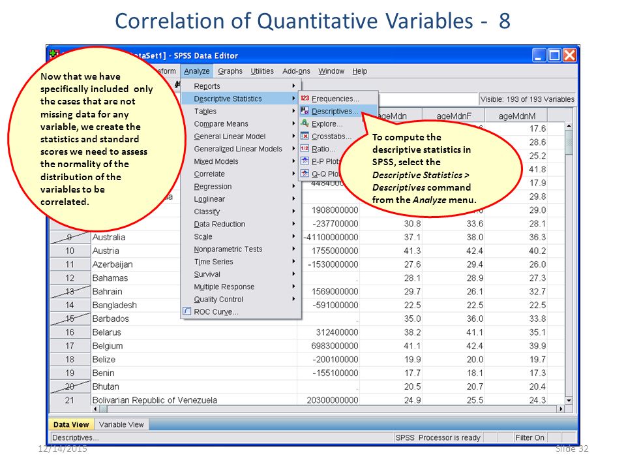Open the Scale submenu
The width and height of the screenshot is (626, 470).
(x=241, y=236)
